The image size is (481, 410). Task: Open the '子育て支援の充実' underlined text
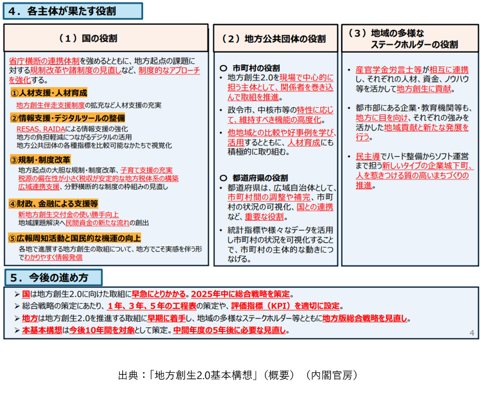click(x=146, y=170)
